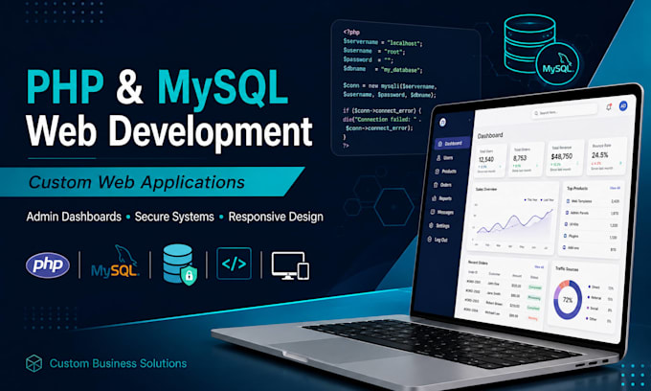Click the code brackets icon

pos(234,264)
